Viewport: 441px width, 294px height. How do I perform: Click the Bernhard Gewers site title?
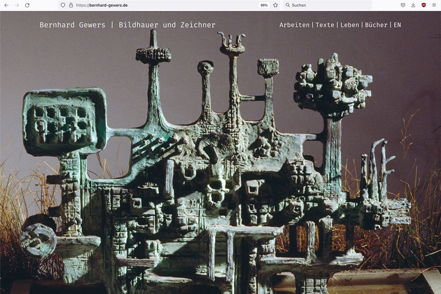tap(128, 25)
